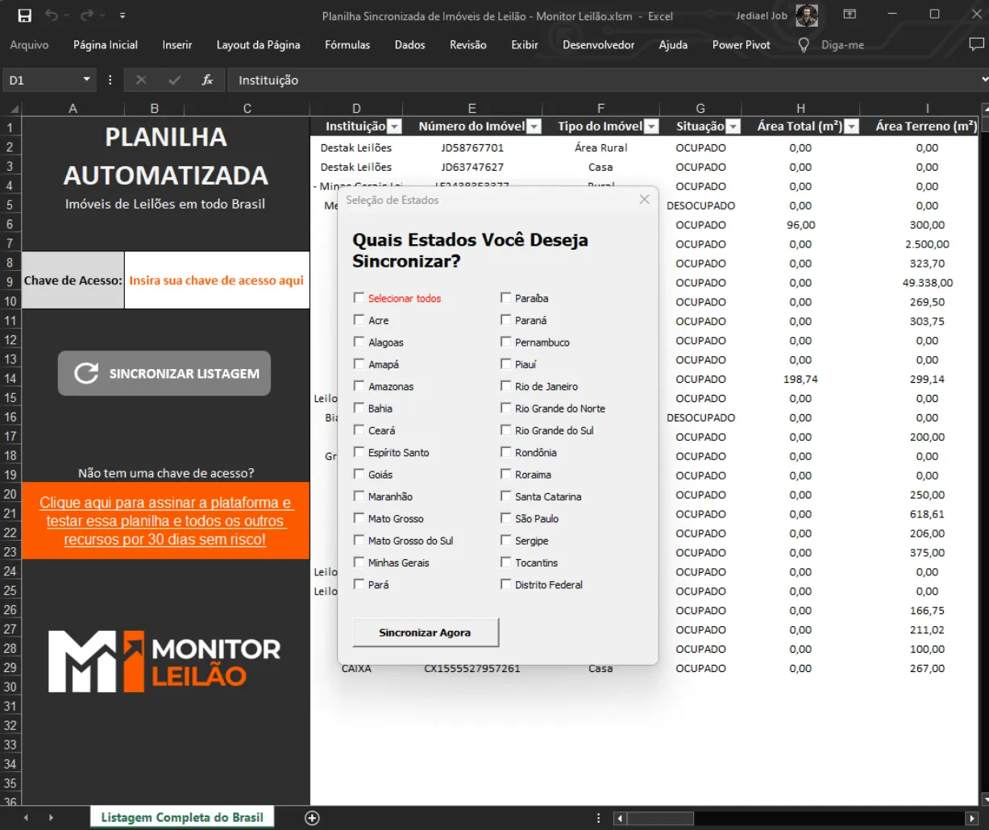Click the Undo arrow icon
Screen dimensions: 989x830
tap(52, 15)
